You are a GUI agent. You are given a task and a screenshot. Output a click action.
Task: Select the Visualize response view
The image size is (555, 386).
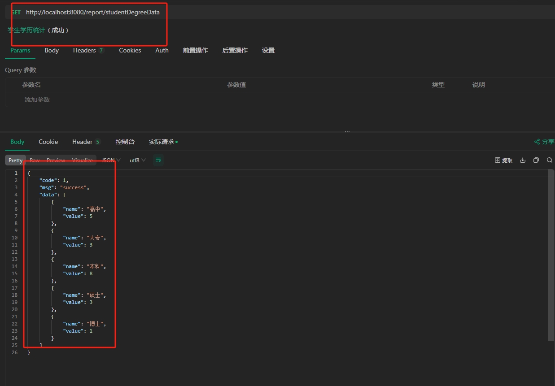83,160
